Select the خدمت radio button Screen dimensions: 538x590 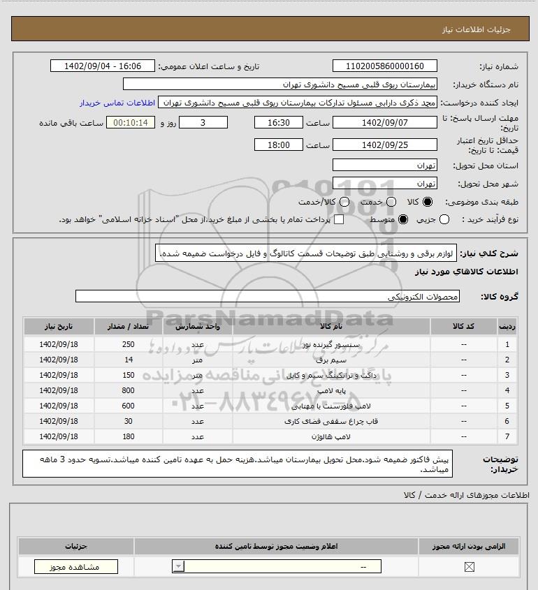(x=391, y=202)
